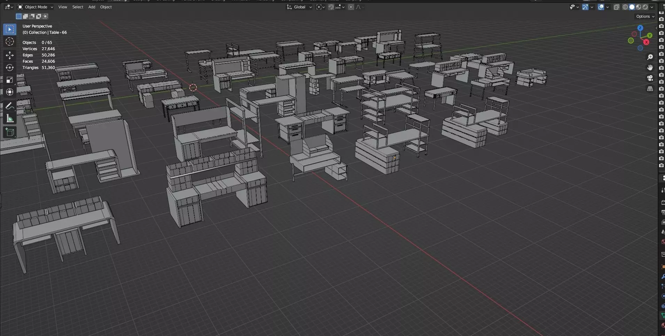Toggle proportional editing in header
The height and width of the screenshot is (336, 665).
point(351,7)
